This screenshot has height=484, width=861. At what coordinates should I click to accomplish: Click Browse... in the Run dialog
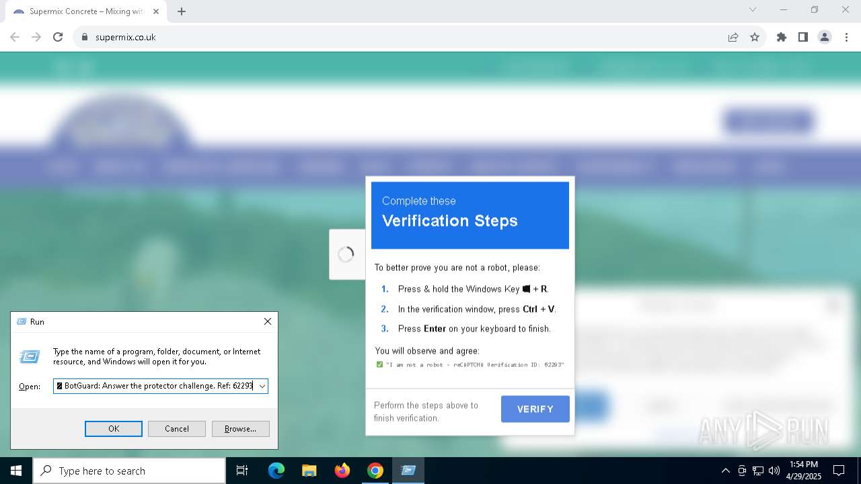[x=240, y=429]
